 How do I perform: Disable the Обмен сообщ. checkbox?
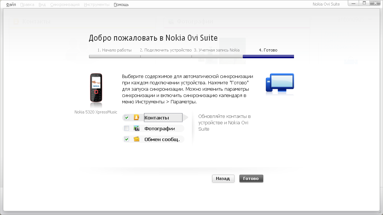point(127,139)
